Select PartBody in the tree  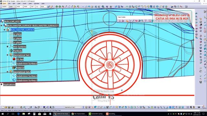coord(18,51)
